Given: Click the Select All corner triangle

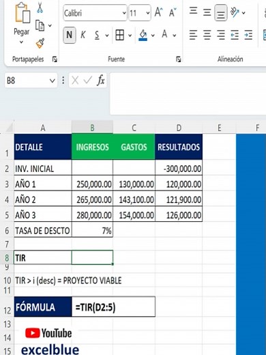Looking at the screenshot, I should (9, 128).
